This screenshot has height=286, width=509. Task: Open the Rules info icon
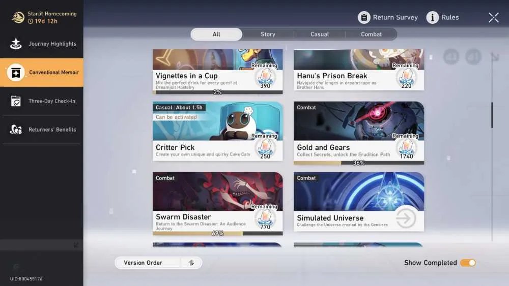pyautogui.click(x=432, y=17)
